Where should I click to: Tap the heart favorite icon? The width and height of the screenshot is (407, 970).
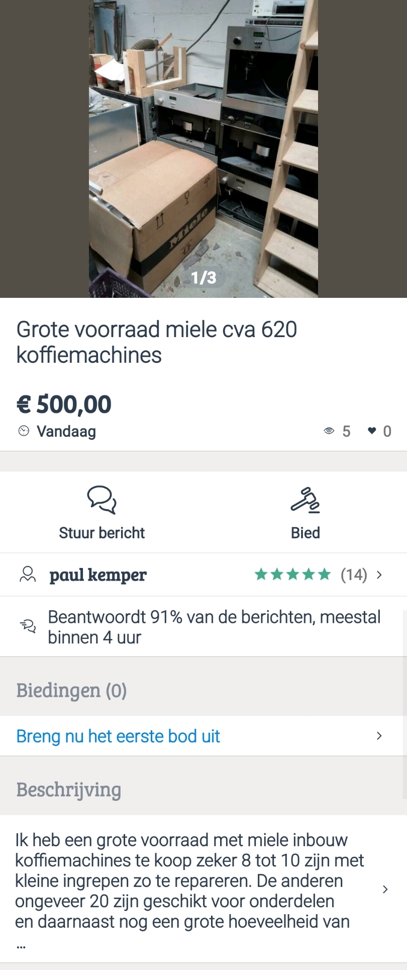pyautogui.click(x=372, y=431)
